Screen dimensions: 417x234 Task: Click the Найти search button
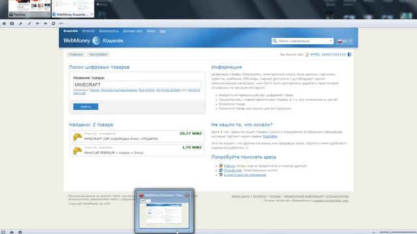[x=85, y=107]
